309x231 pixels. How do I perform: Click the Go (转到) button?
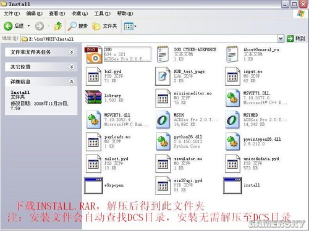pyautogui.click(x=296, y=38)
